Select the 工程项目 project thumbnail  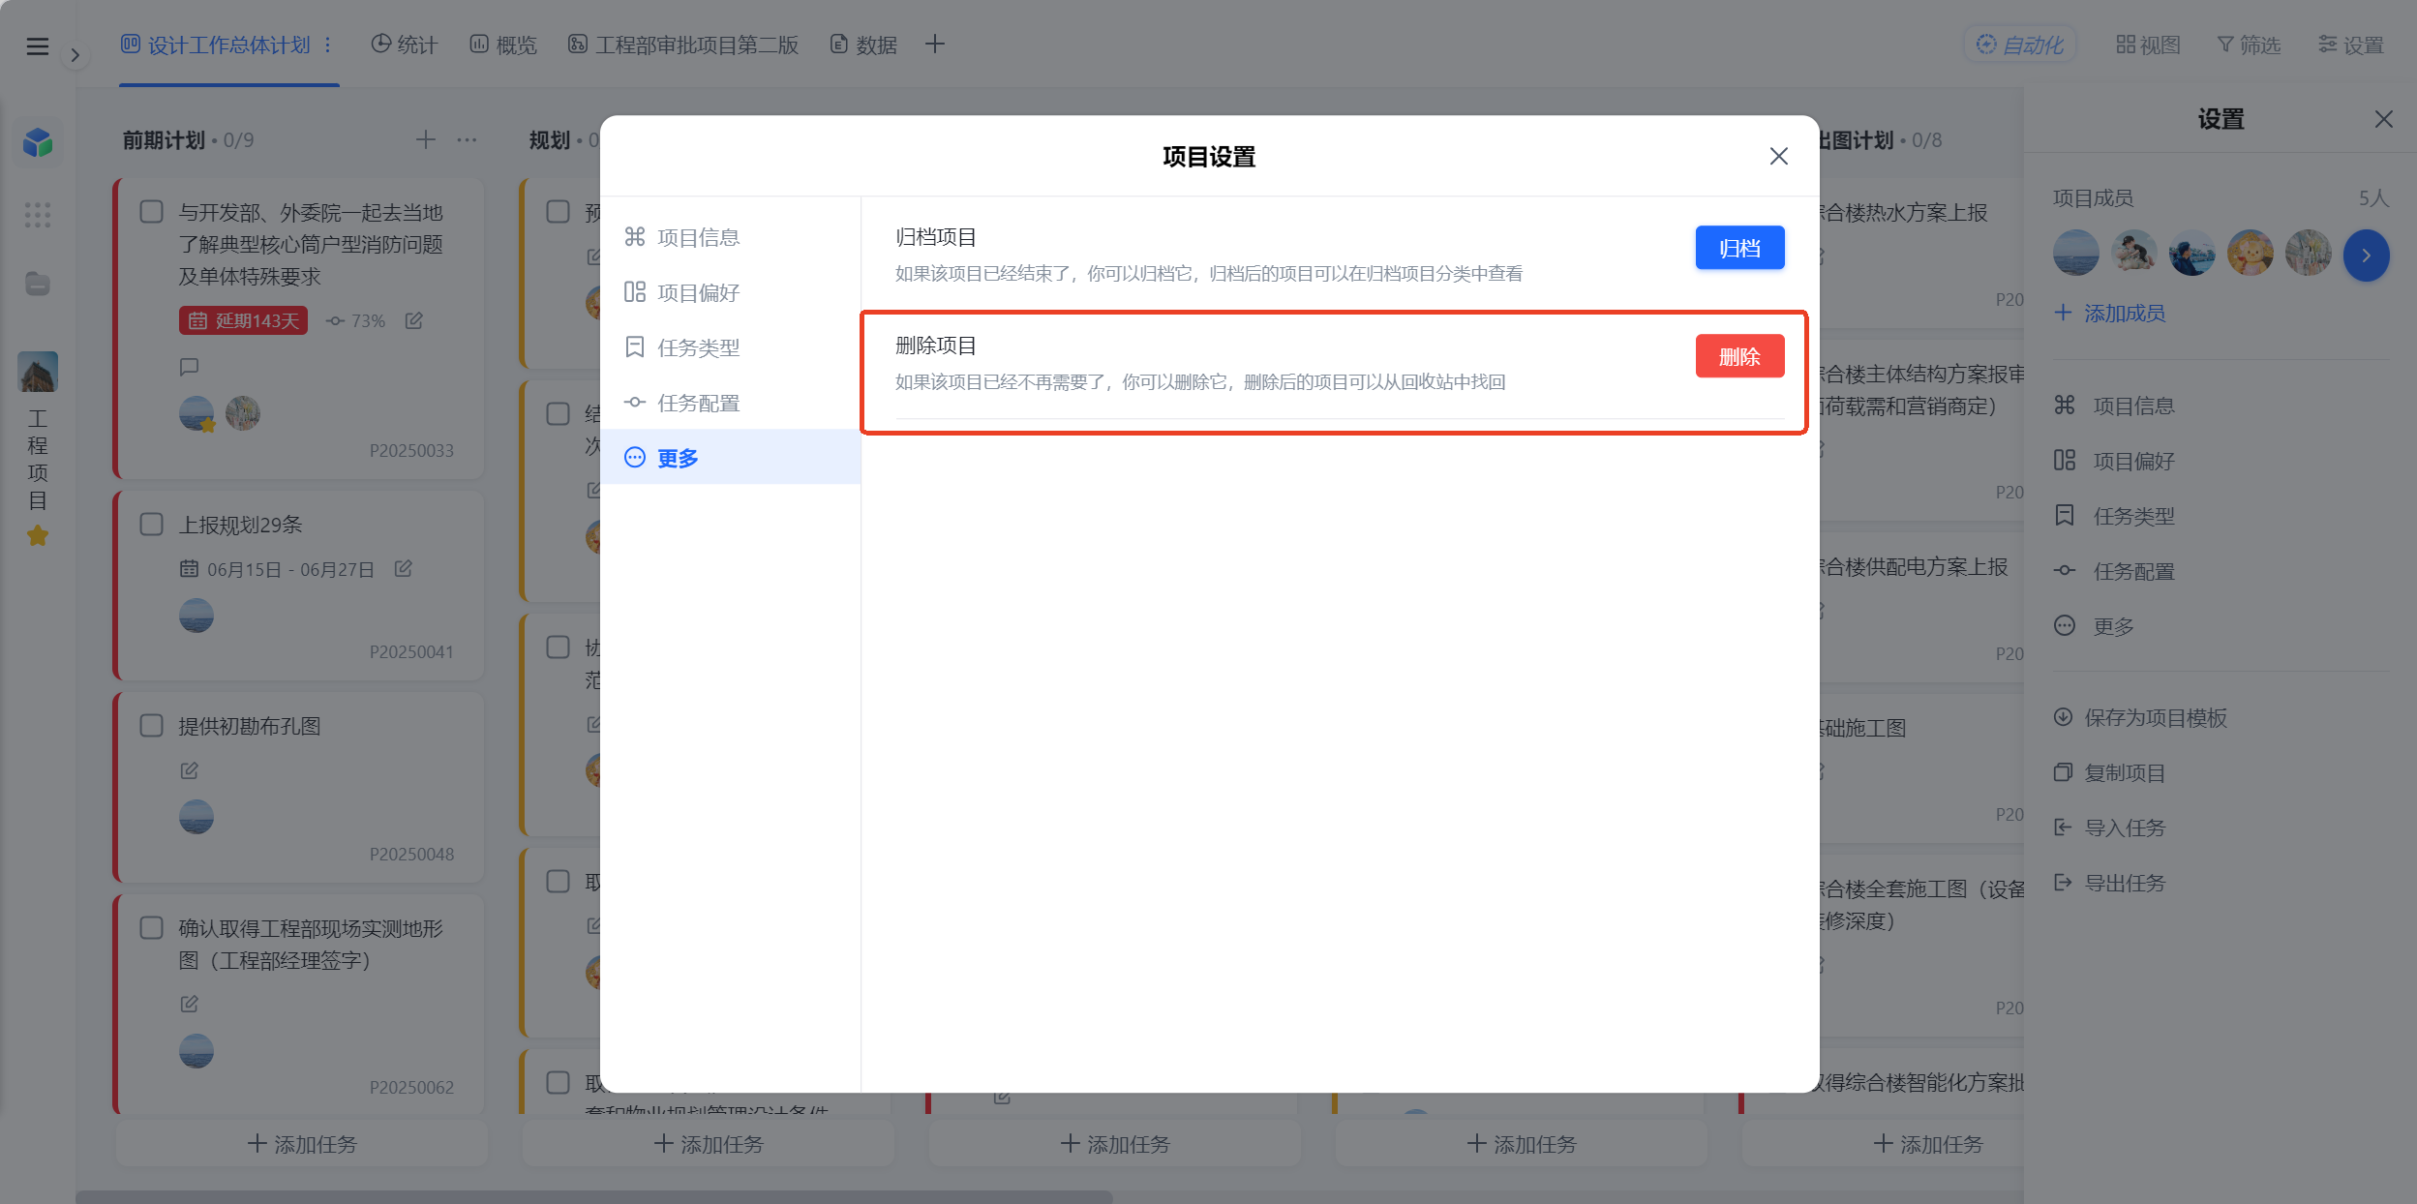[x=38, y=372]
